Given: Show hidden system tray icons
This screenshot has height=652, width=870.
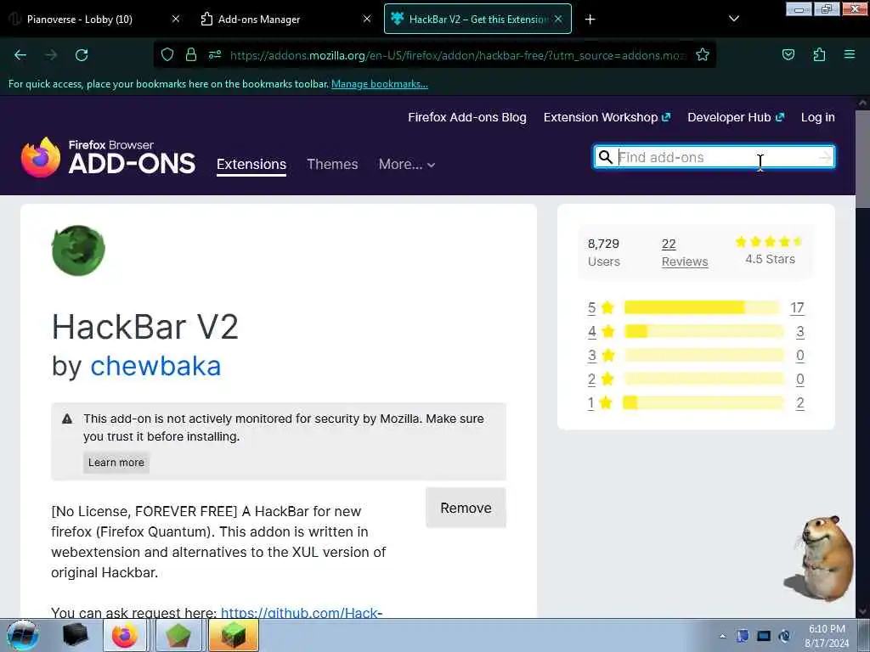Looking at the screenshot, I should coord(722,636).
